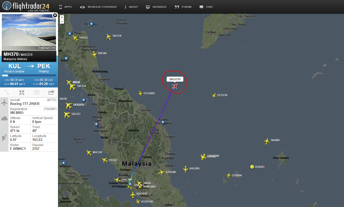Click the flight progress bar
Viewport: 344px width, 207px height.
[29, 76]
